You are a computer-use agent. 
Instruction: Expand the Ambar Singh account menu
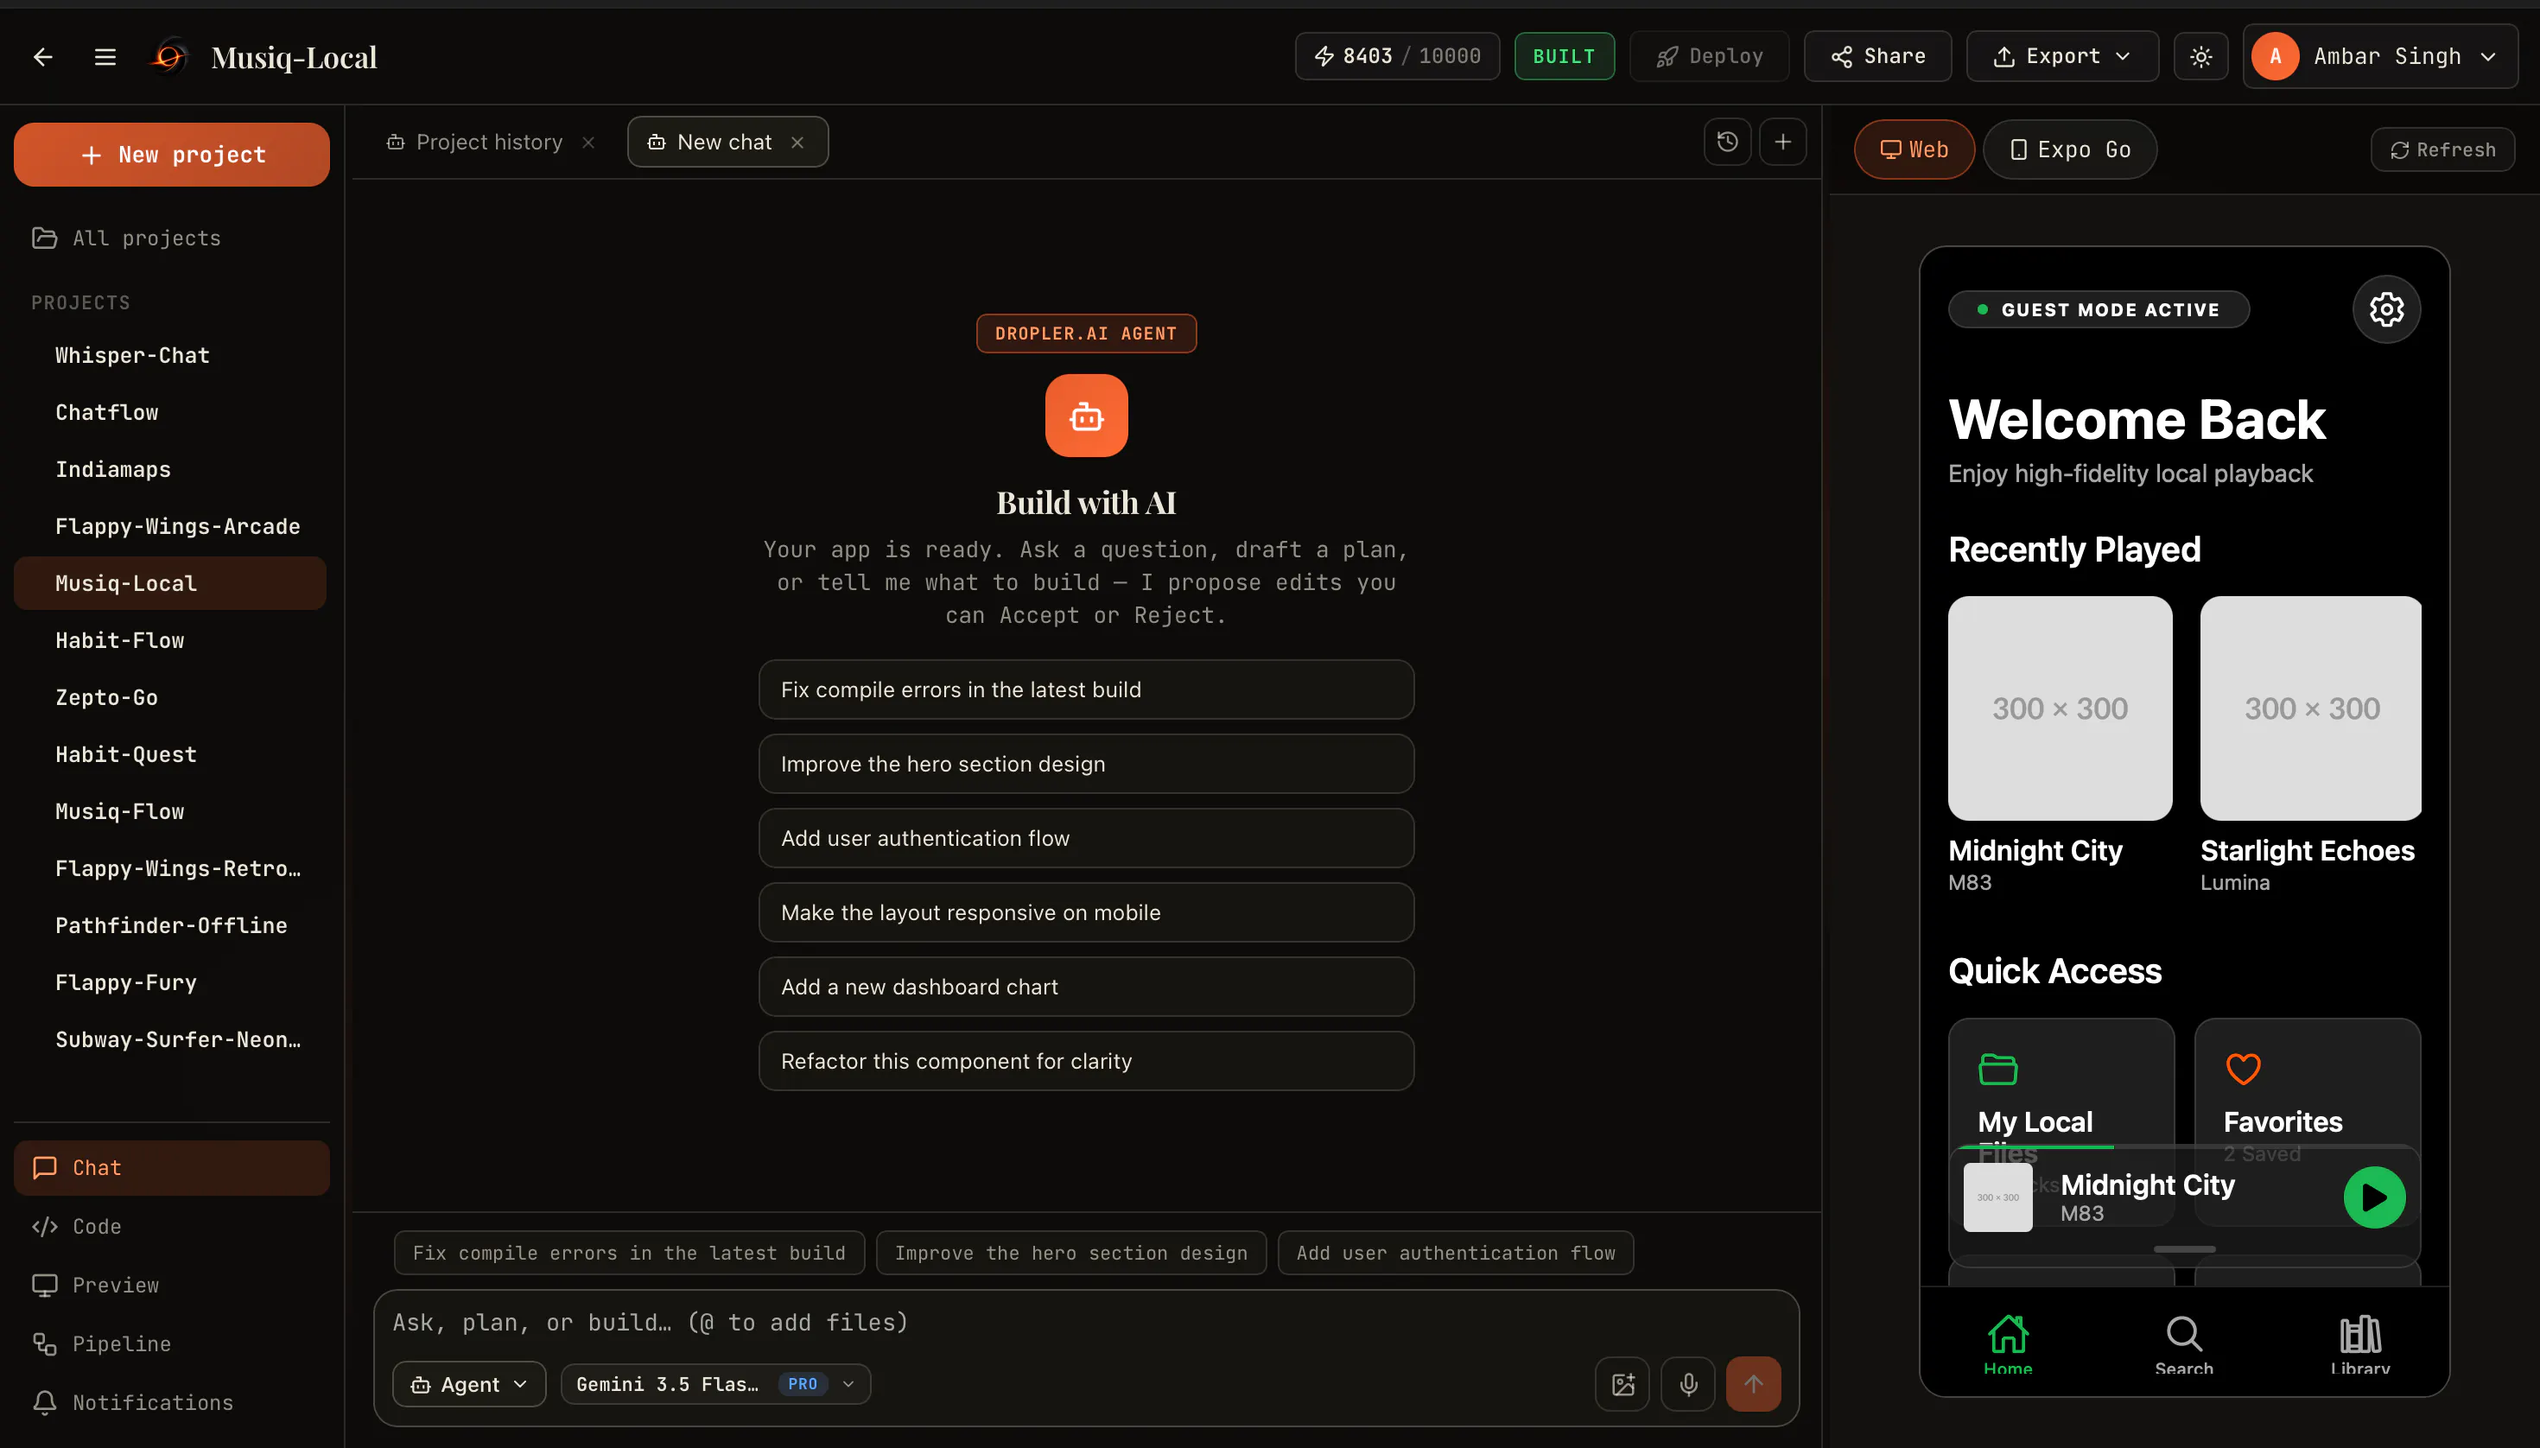tap(2380, 57)
